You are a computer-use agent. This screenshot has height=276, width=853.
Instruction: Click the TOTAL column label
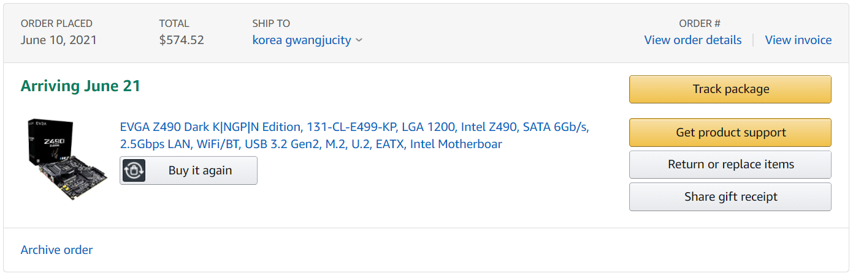click(x=174, y=23)
